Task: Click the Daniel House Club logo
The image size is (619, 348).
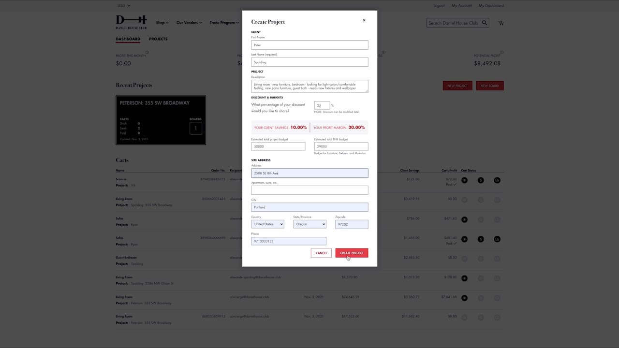Action: (131, 22)
